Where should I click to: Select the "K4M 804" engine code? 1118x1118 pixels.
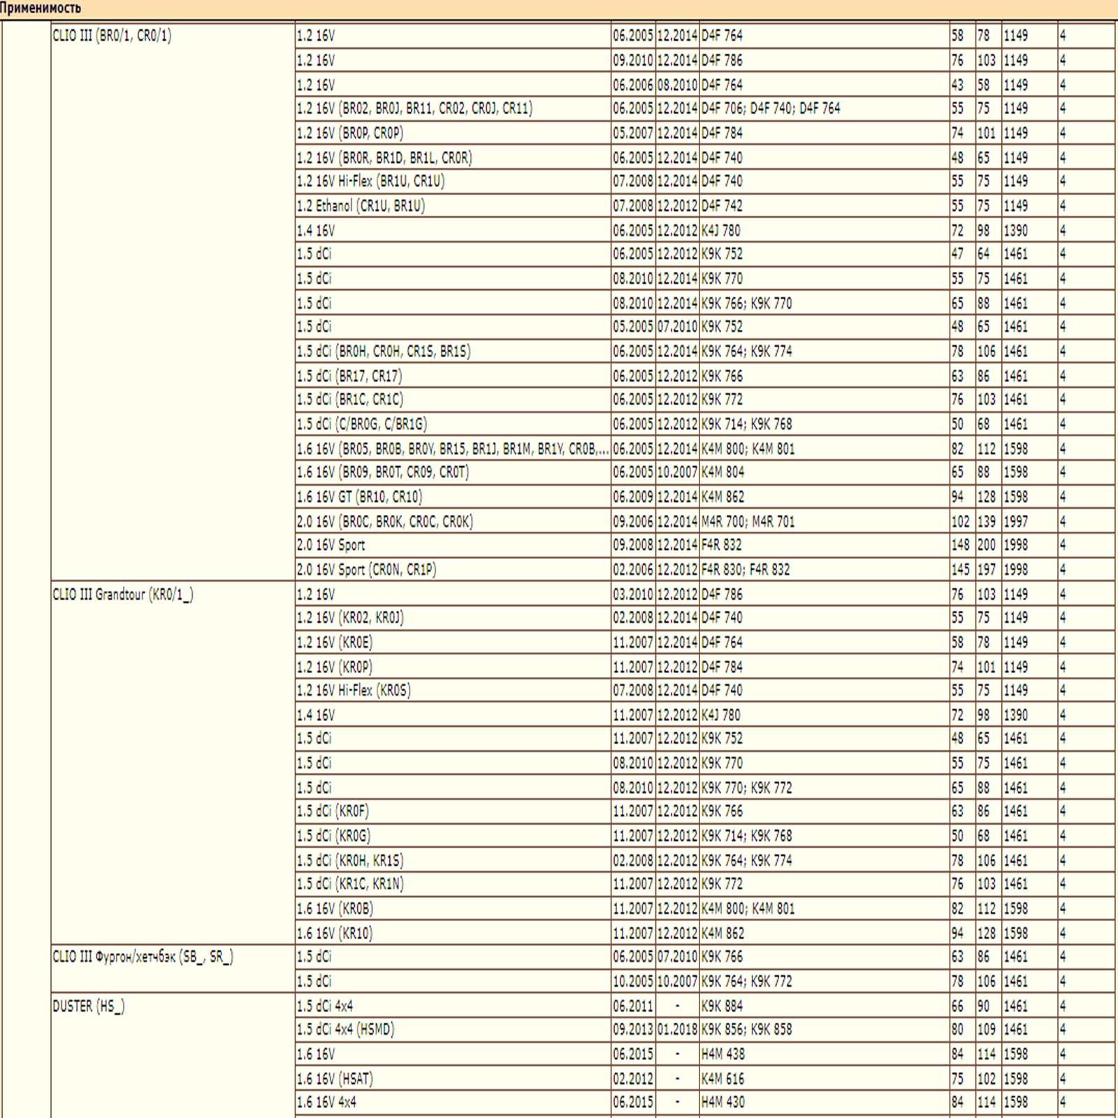tap(723, 472)
